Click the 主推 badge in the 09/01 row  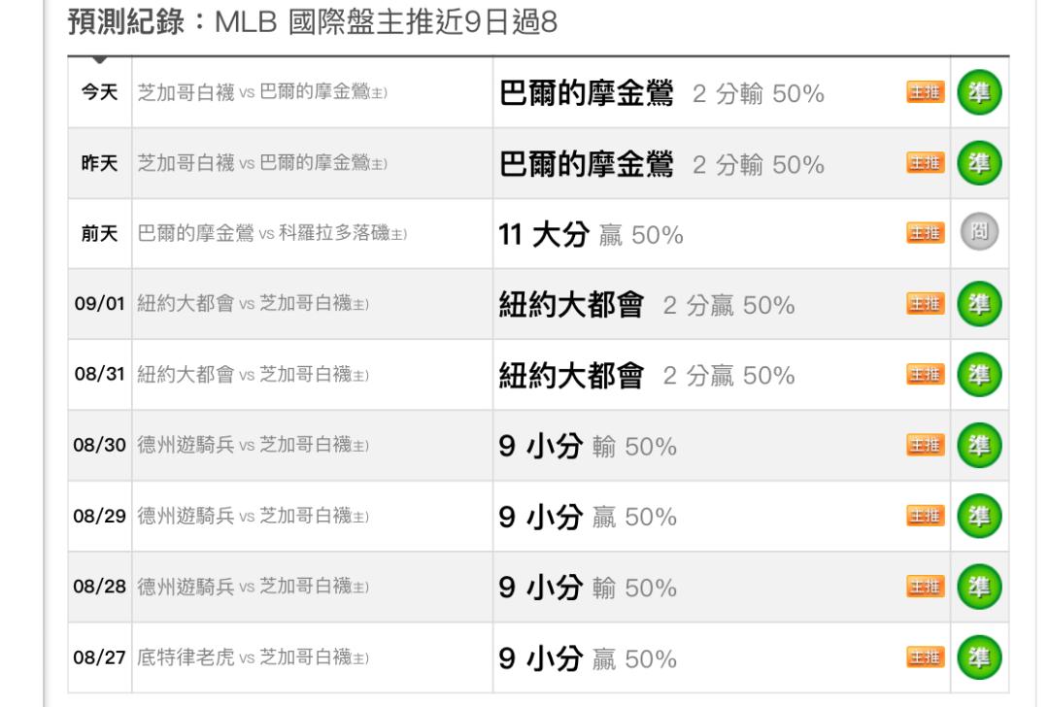(926, 304)
